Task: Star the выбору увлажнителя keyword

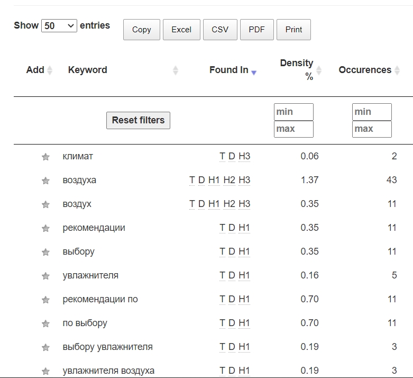Action: pyautogui.click(x=45, y=347)
